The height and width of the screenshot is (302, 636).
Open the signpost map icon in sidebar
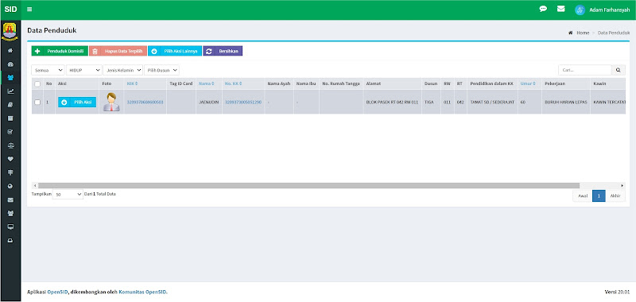tap(10, 172)
